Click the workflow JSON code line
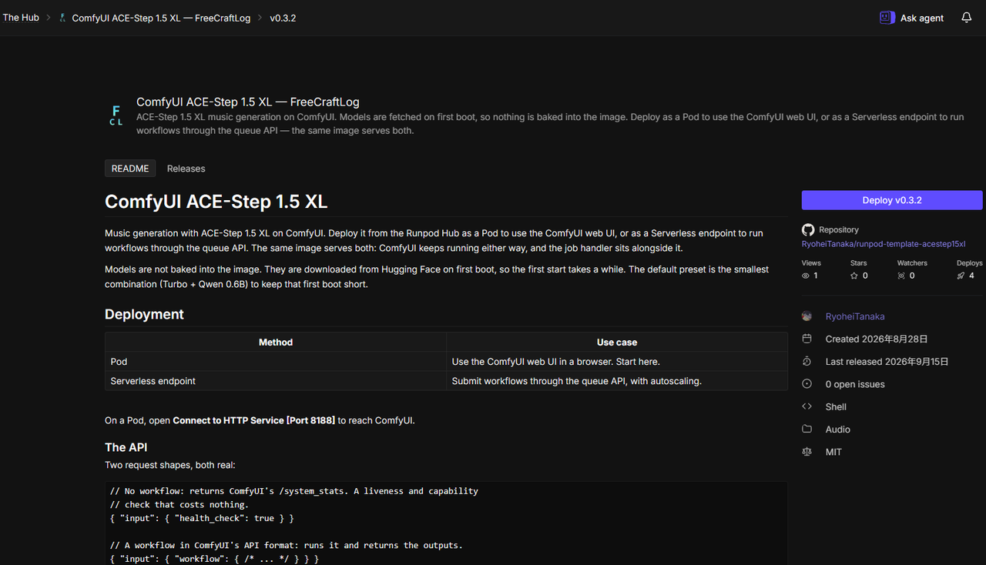 click(214, 559)
